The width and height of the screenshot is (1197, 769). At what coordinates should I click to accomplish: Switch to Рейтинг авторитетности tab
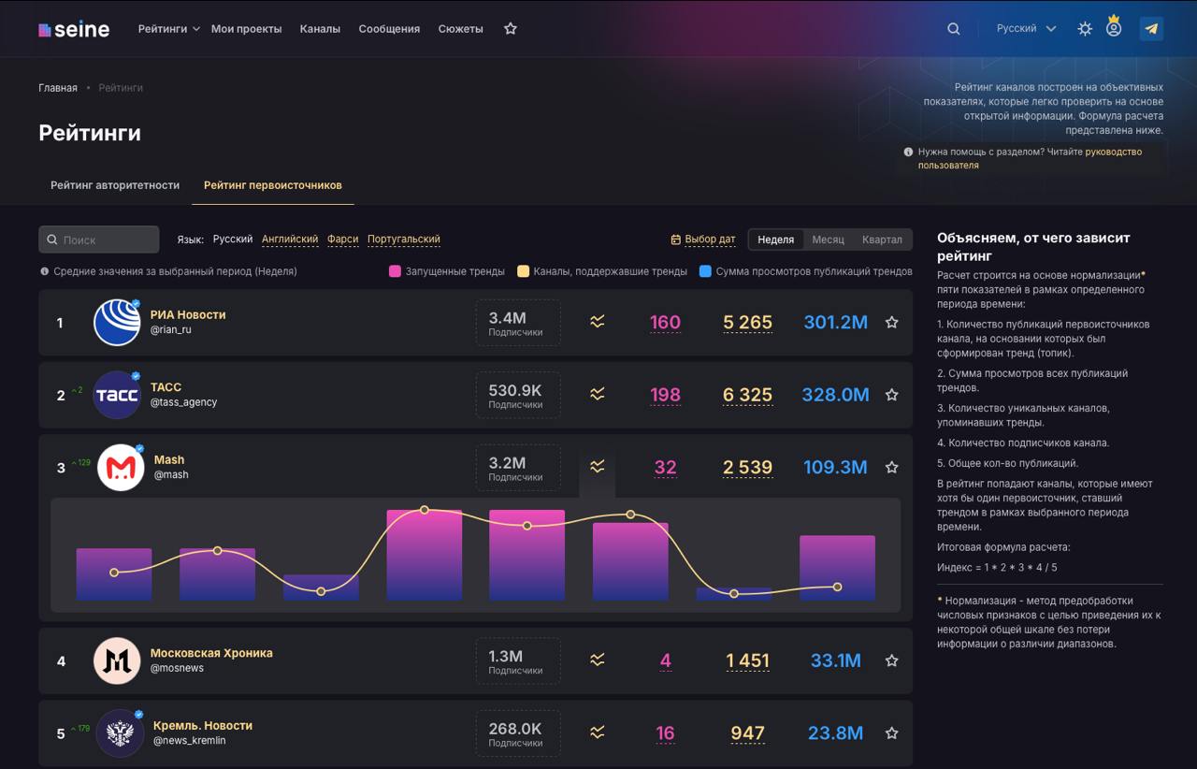115,185
